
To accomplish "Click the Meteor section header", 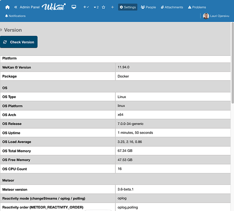I will 8,180.
